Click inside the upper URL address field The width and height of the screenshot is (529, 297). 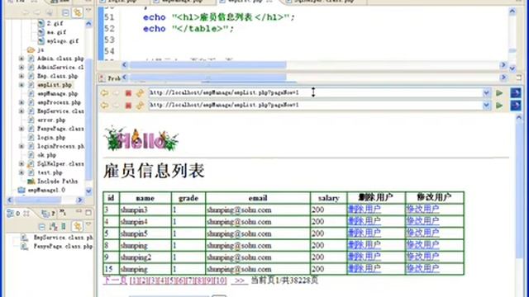point(316,92)
